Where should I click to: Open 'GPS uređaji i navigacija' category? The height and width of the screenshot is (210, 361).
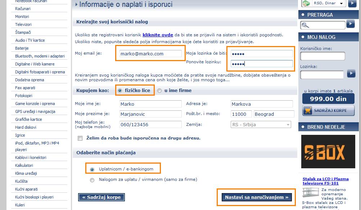point(35,111)
